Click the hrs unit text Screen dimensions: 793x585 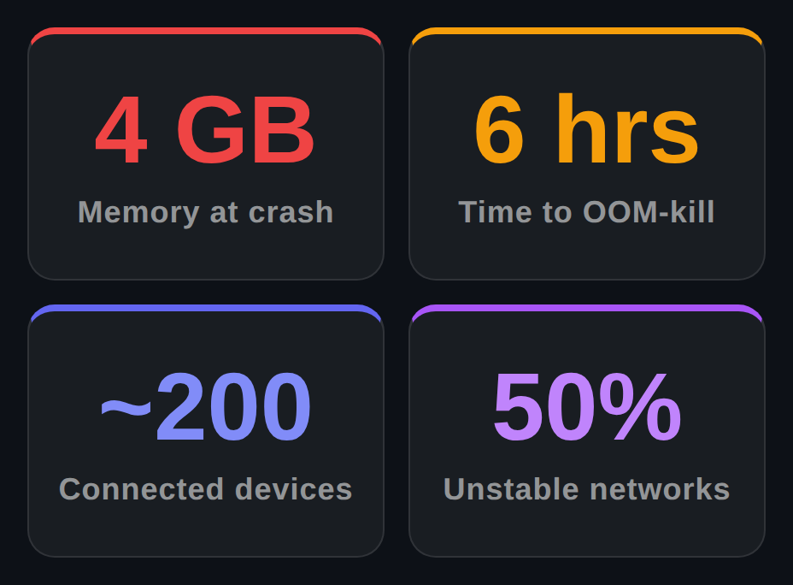pyautogui.click(x=628, y=129)
